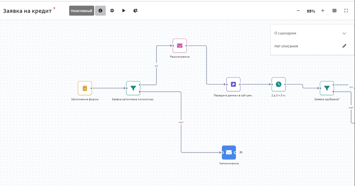Zoom in with plus button
The image size is (355, 186).
[323, 11]
